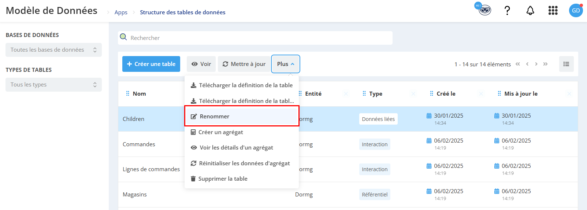587x210 pixels.
Task: Open the apps grid launcher icon
Action: [x=553, y=11]
